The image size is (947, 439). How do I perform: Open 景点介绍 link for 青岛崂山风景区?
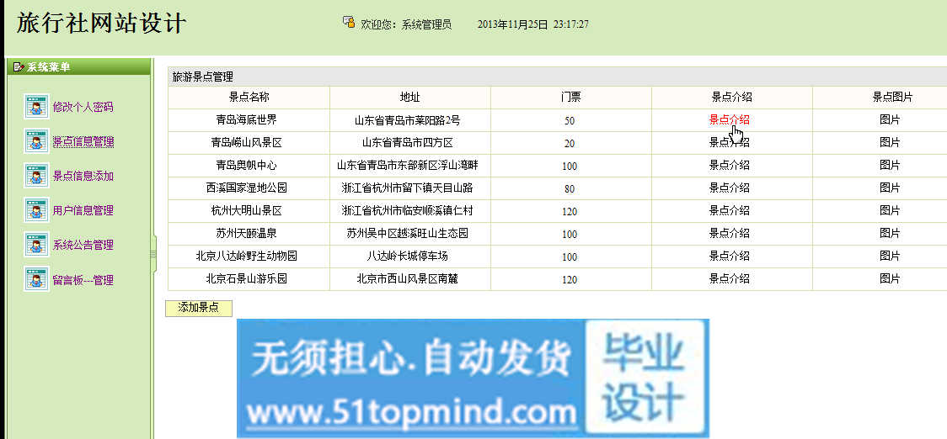pos(730,143)
